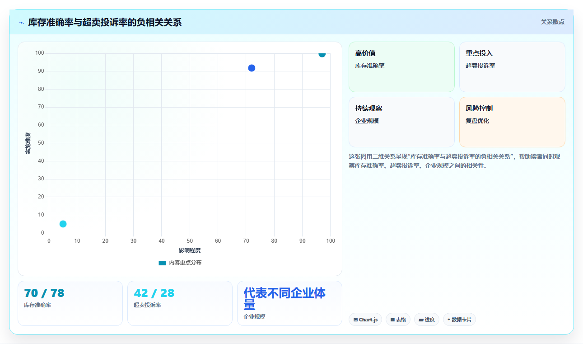The height and width of the screenshot is (344, 583).
Task: Click the 库存准确率 caption under 70 / 78
Action: [37, 305]
